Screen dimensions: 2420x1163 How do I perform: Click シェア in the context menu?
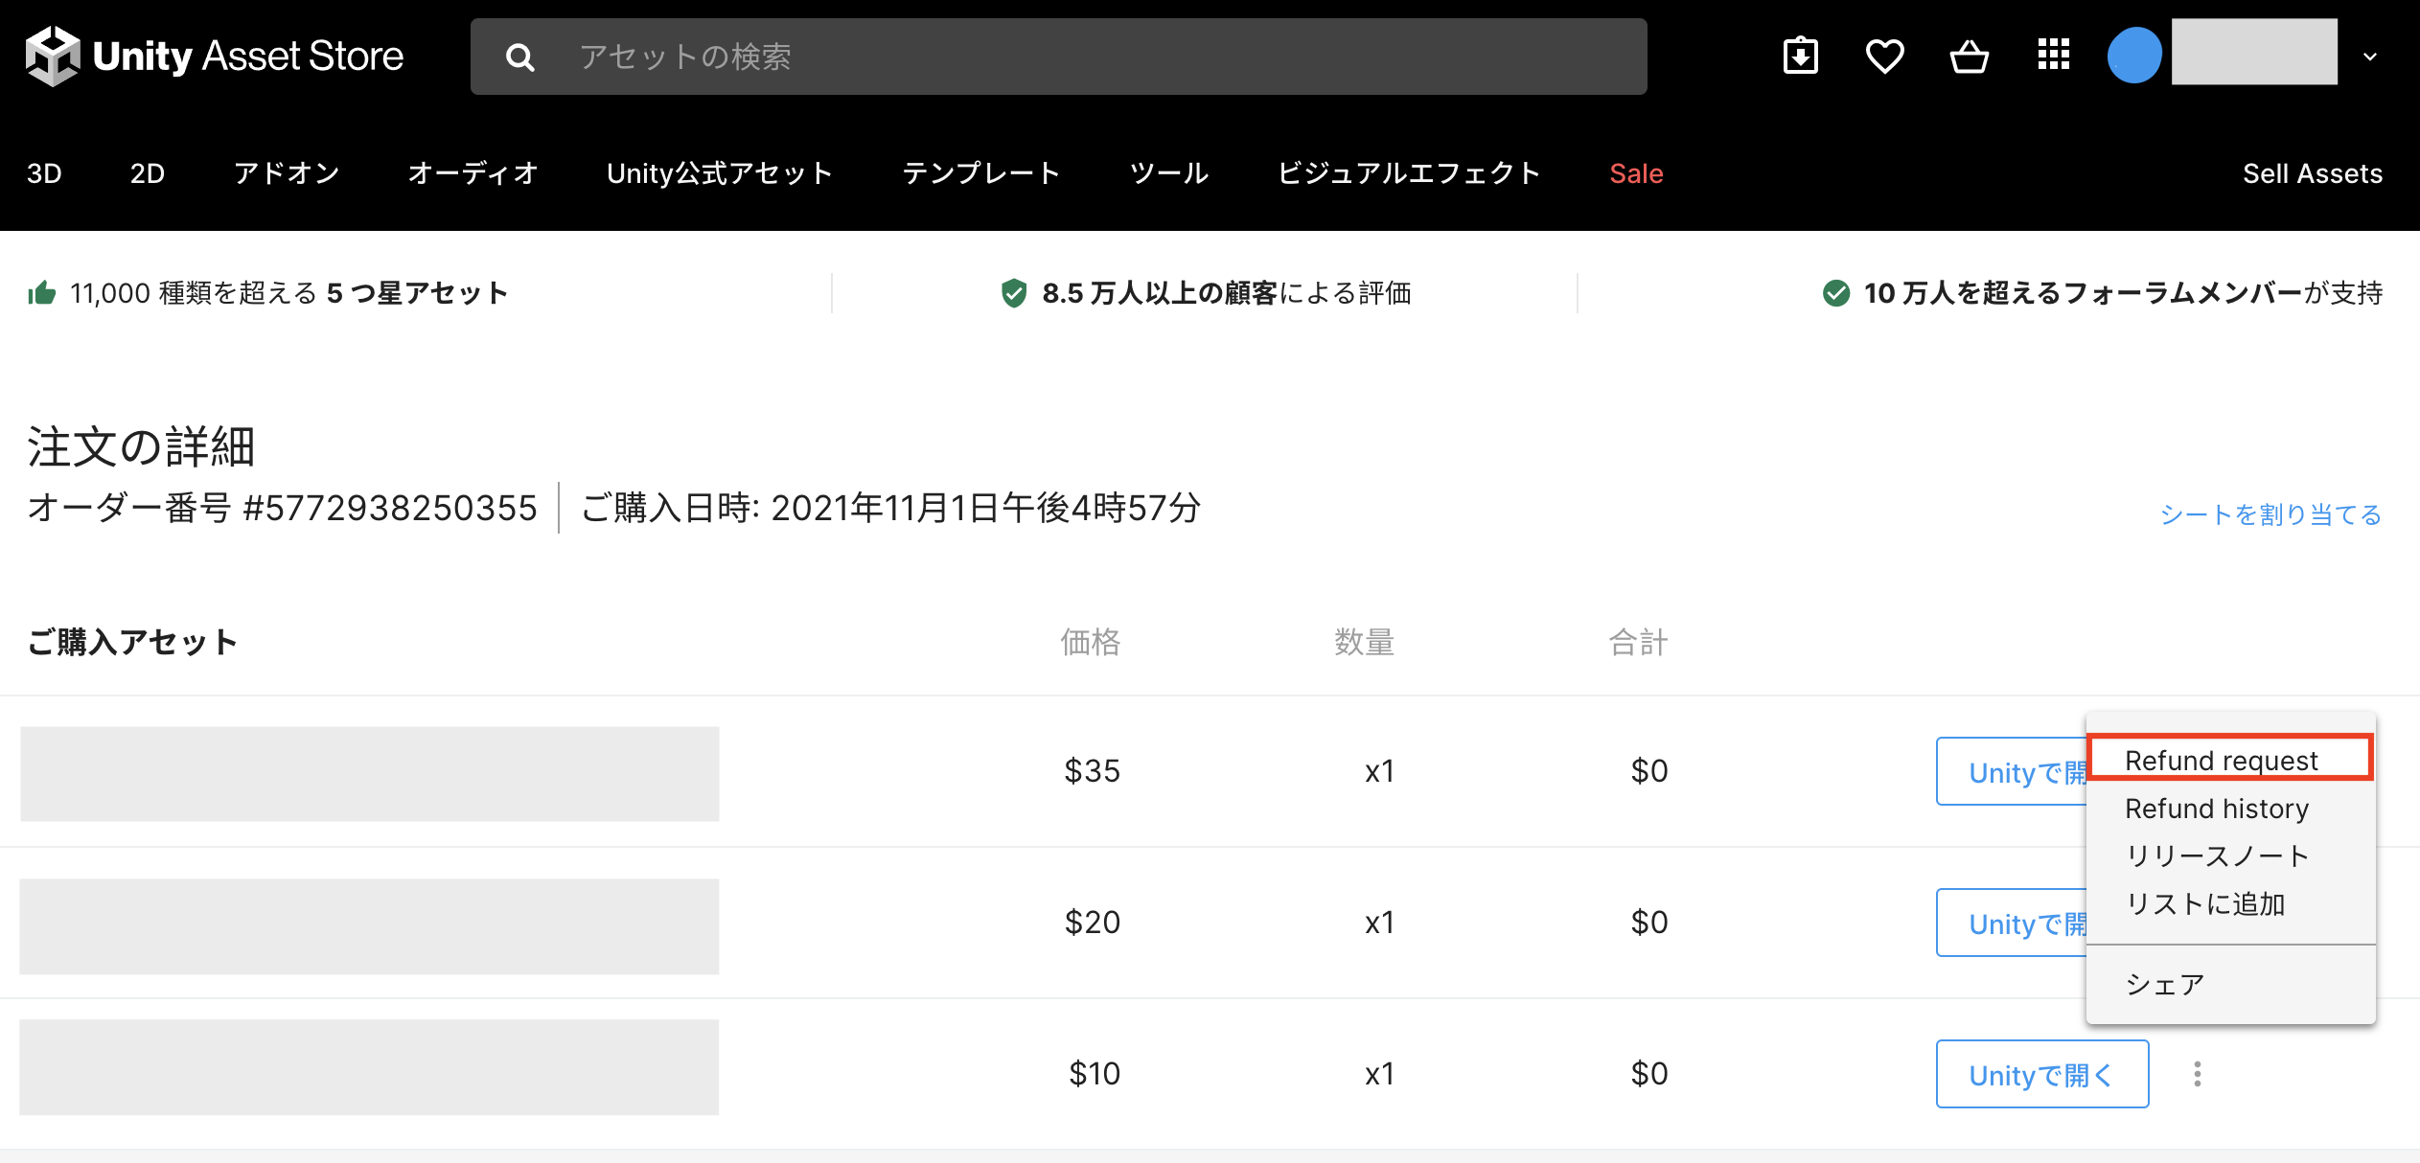2164,984
